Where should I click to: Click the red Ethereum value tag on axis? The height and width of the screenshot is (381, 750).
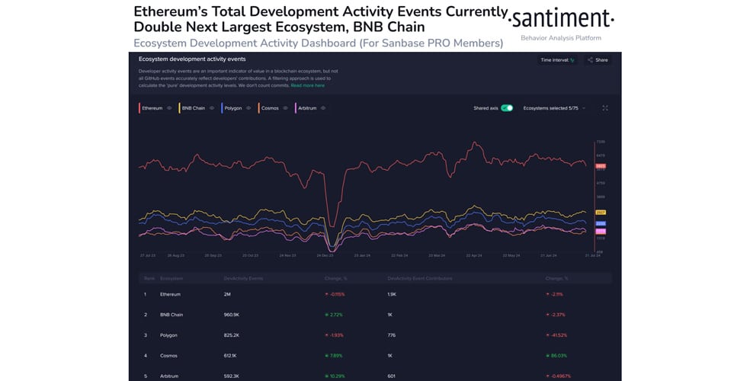(x=601, y=166)
